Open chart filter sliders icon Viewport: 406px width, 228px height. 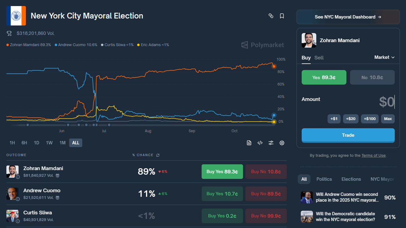click(x=271, y=143)
